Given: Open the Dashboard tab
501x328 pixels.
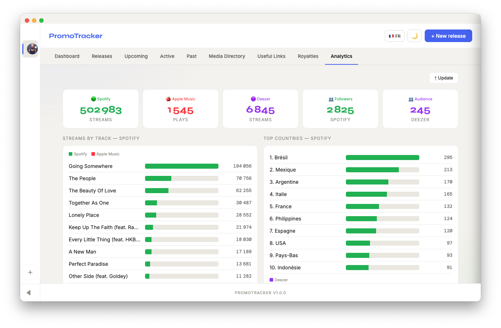Looking at the screenshot, I should pyautogui.click(x=67, y=56).
